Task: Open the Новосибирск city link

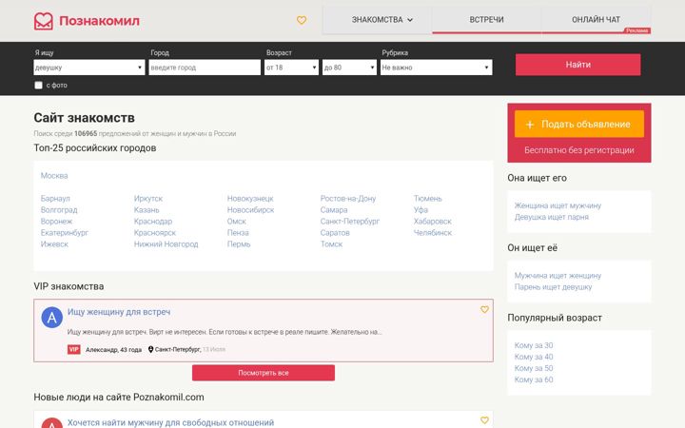Action: [250, 209]
